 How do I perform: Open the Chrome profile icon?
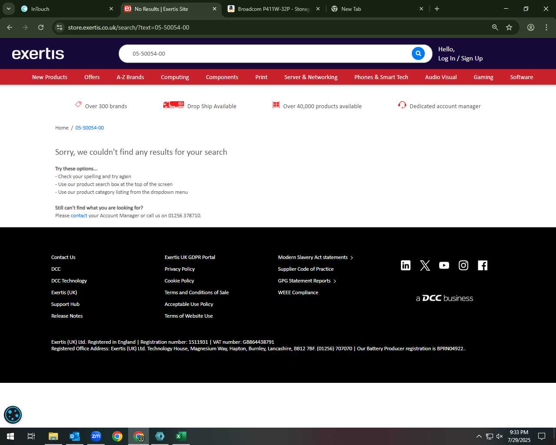tap(531, 27)
